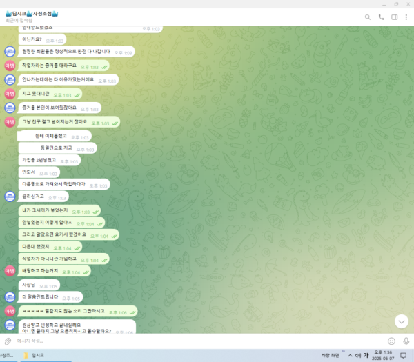
Task: Open the chat title 딥시크 사정조심 profile
Action: point(32,14)
